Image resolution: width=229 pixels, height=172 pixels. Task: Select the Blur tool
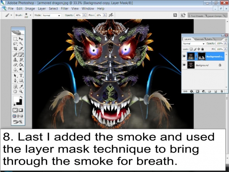[x=15, y=70]
